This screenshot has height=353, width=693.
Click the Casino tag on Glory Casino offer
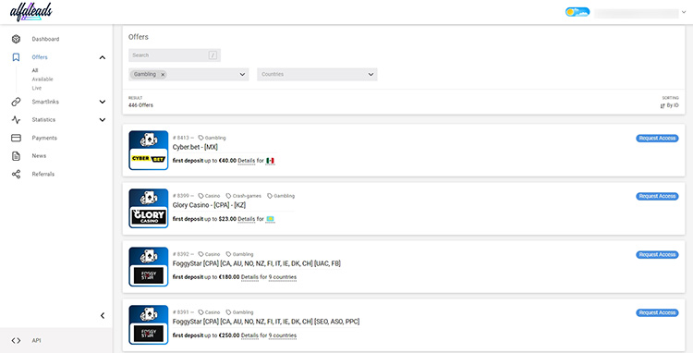click(x=209, y=196)
